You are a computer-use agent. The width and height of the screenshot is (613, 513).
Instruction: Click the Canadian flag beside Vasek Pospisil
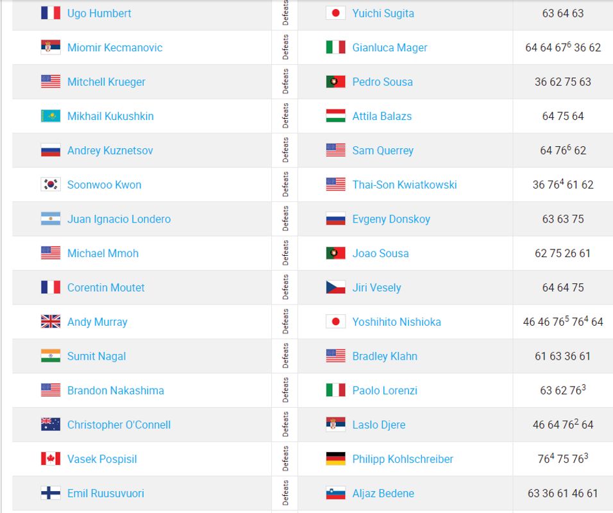[x=51, y=459]
